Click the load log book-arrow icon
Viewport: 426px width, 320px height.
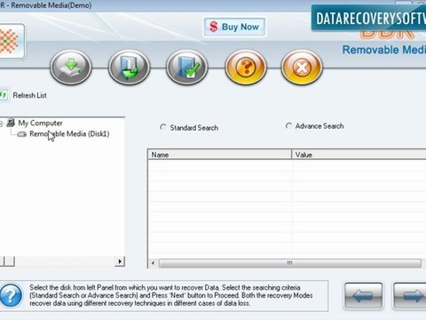129,68
